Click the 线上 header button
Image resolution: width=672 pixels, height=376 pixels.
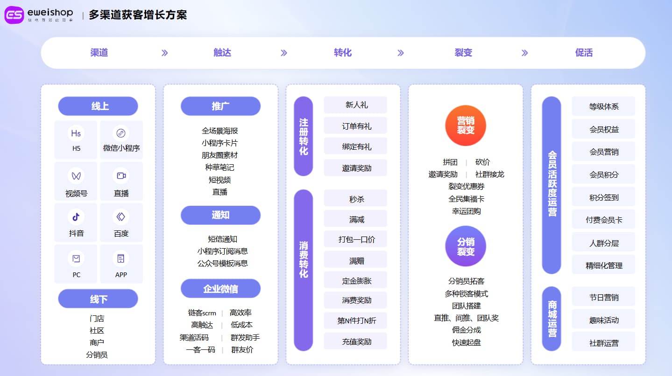tap(98, 106)
